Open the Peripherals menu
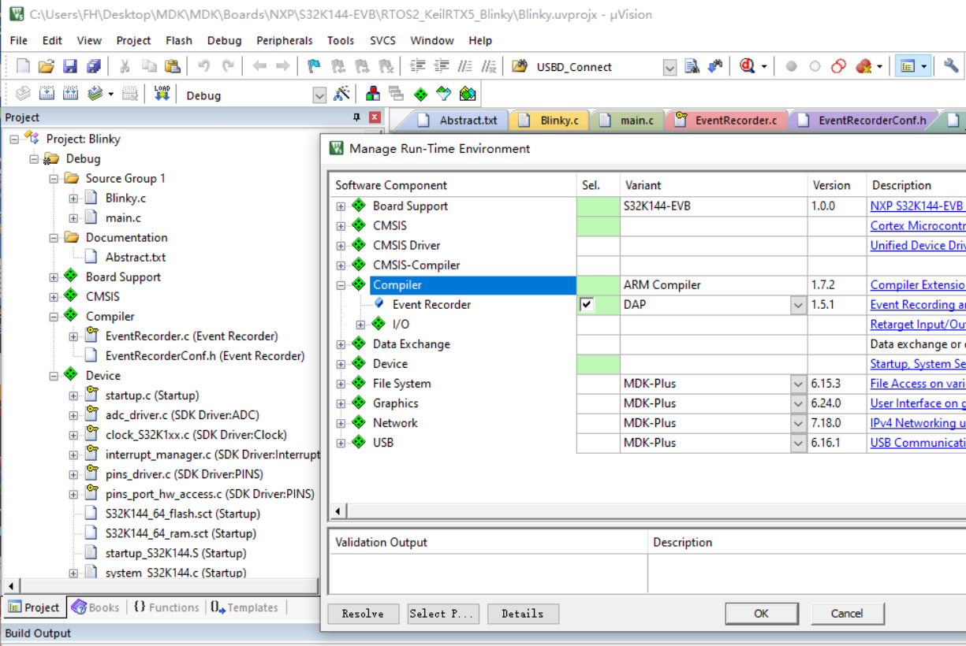The width and height of the screenshot is (966, 646). (284, 40)
